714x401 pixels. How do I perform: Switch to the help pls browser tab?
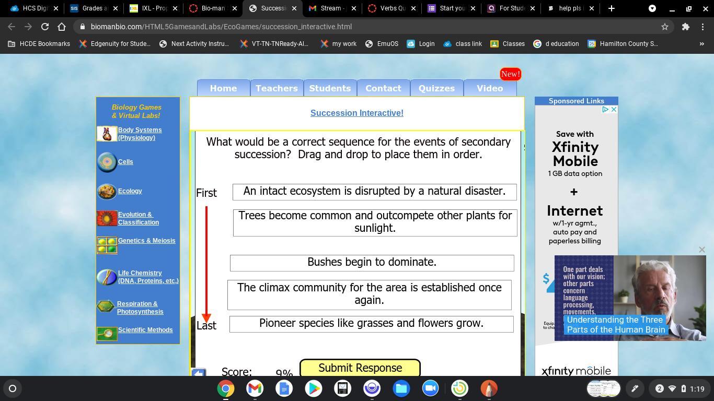tap(571, 8)
